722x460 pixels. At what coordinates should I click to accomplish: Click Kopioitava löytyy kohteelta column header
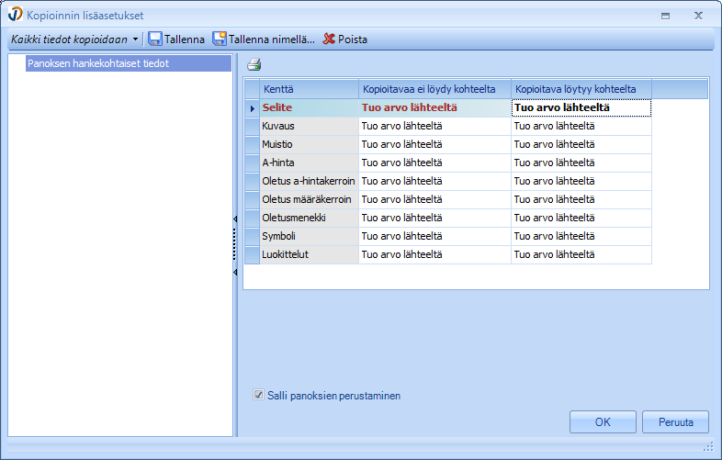click(581, 89)
